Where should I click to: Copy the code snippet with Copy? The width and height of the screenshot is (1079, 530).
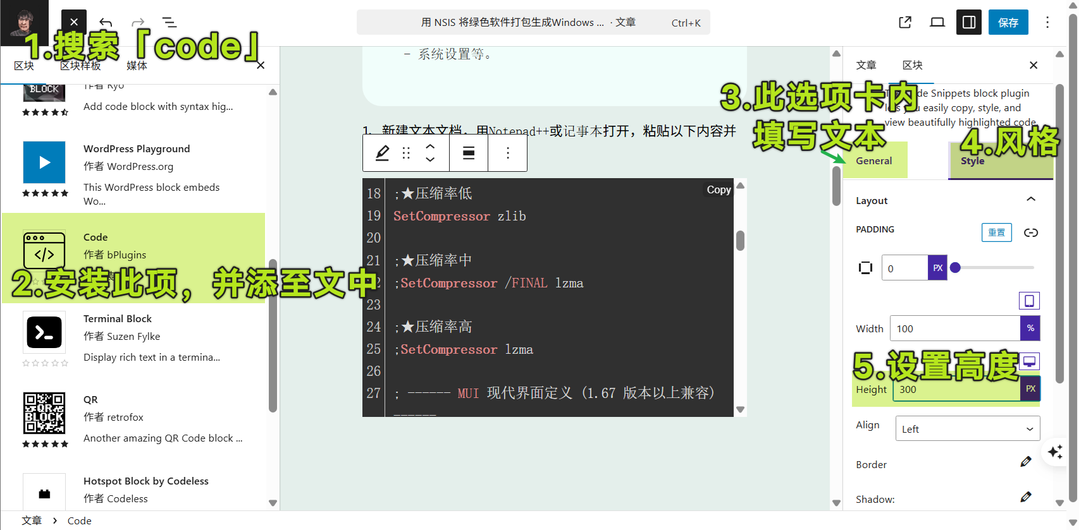click(718, 190)
